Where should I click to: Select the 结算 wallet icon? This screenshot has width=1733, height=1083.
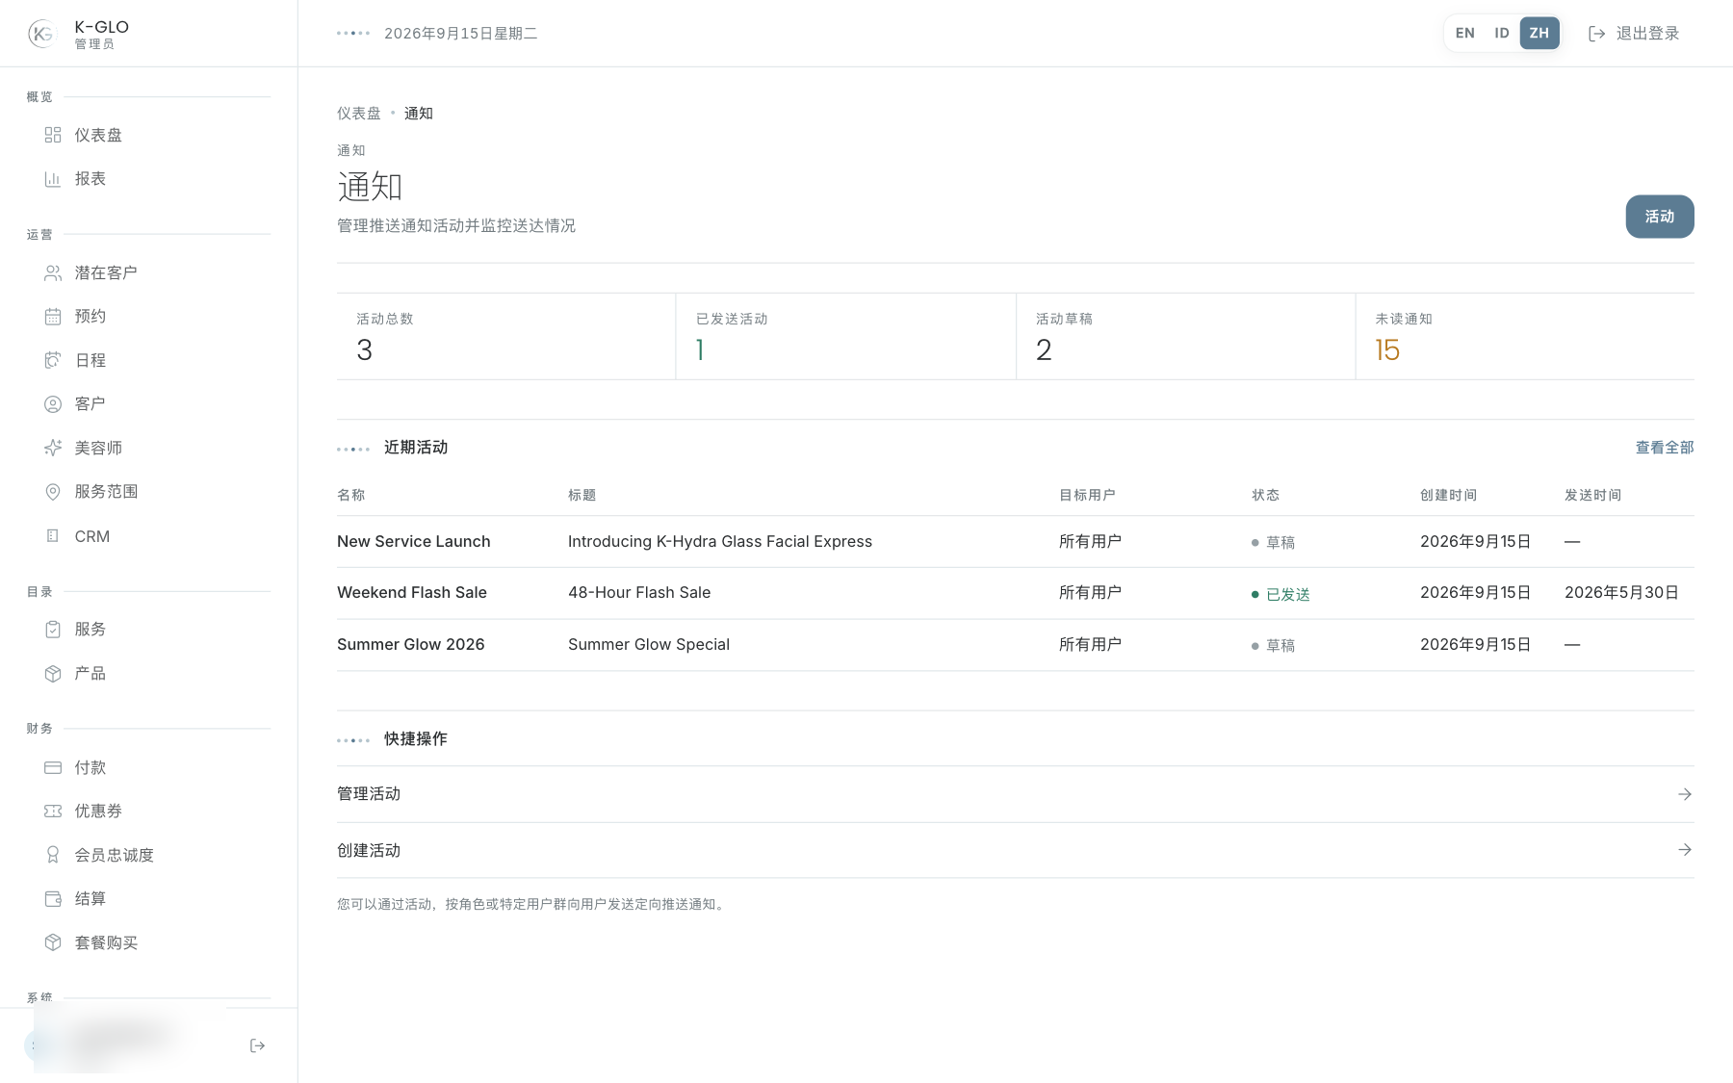53,899
